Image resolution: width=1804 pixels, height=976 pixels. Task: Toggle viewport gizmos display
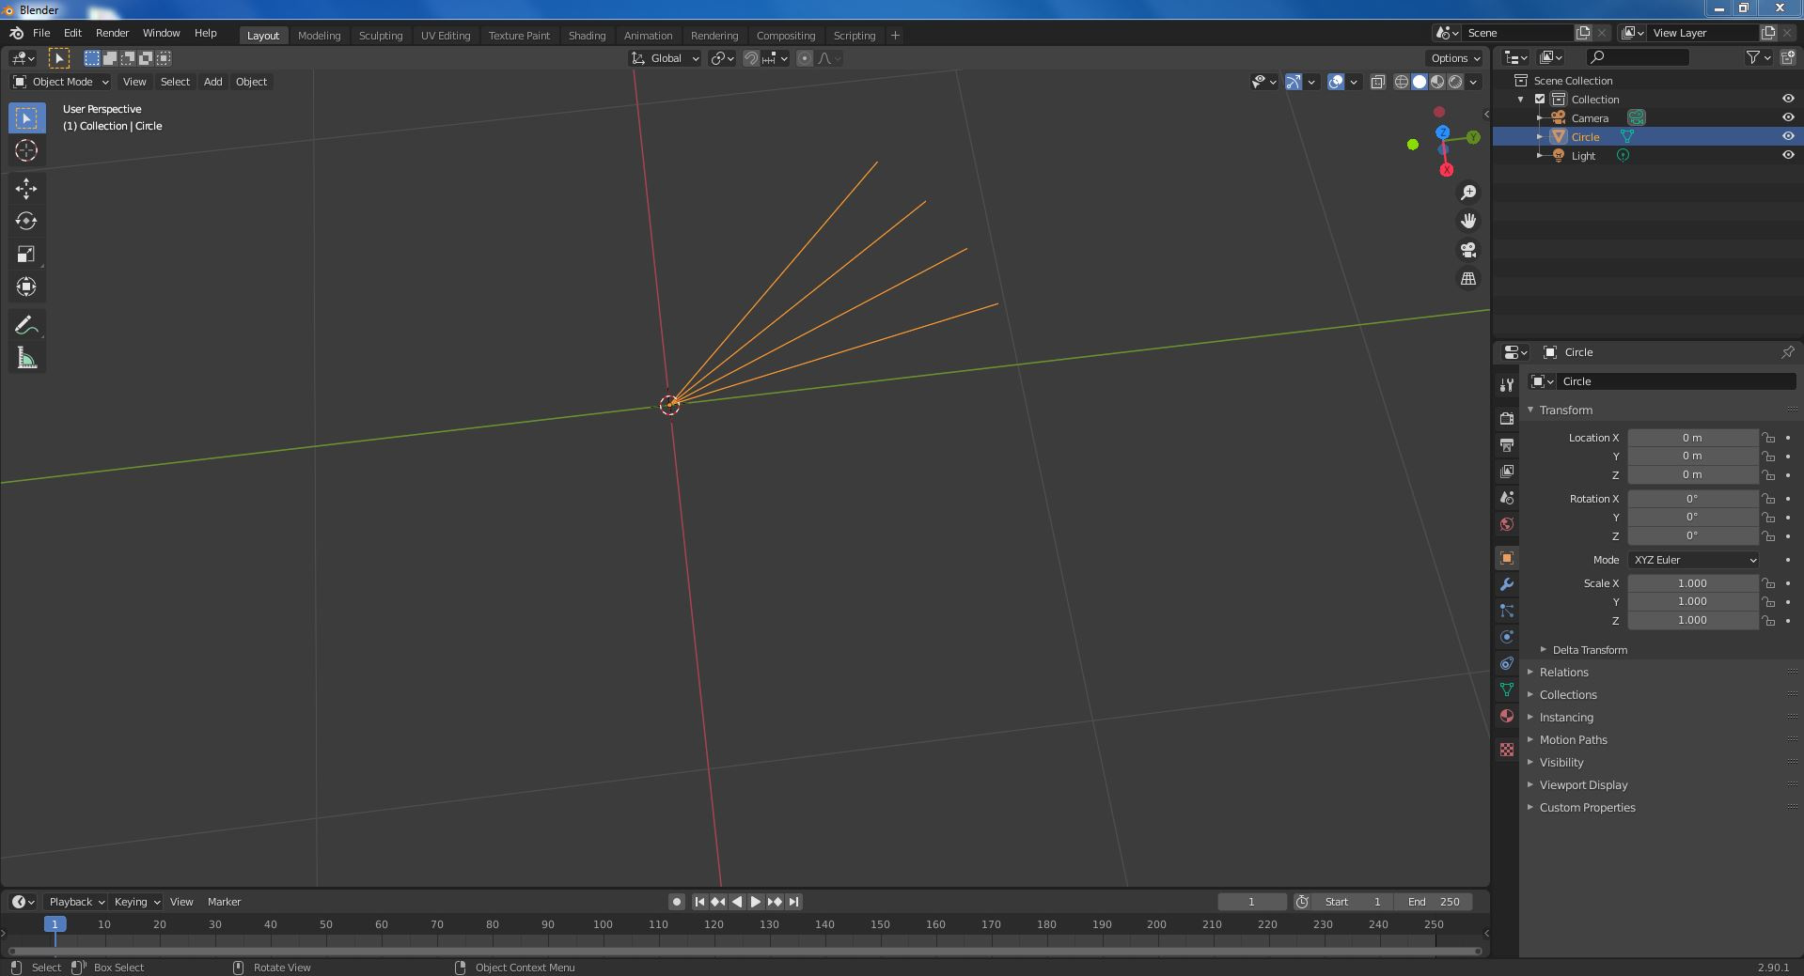pos(1294,82)
